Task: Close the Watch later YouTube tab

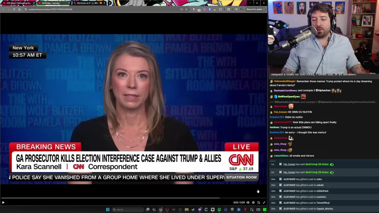Action: click(x=69, y=3)
